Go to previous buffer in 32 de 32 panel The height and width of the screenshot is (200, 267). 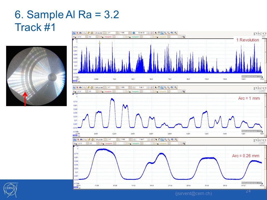pos(133,33)
